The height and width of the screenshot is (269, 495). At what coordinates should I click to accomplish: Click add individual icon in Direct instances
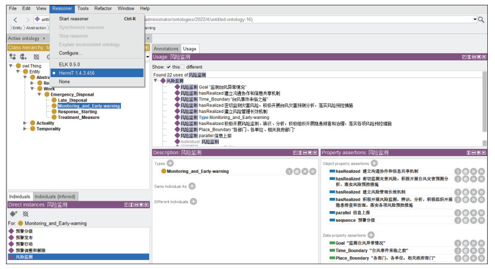(x=13, y=213)
